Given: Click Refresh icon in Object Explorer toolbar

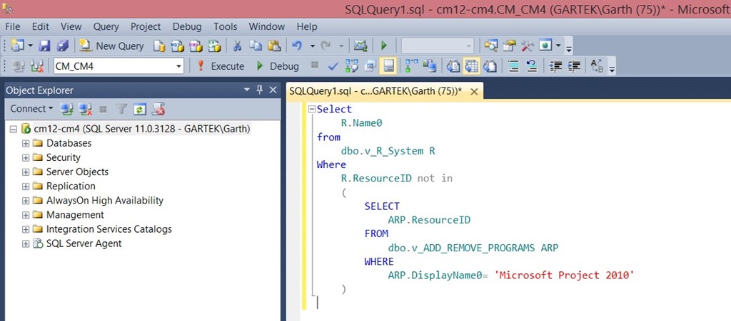Looking at the screenshot, I should [x=139, y=109].
